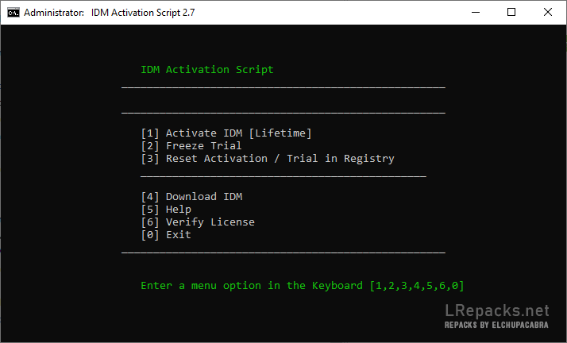
Task: Click the '[2] Freeze Trial' line
Action: click(191, 145)
